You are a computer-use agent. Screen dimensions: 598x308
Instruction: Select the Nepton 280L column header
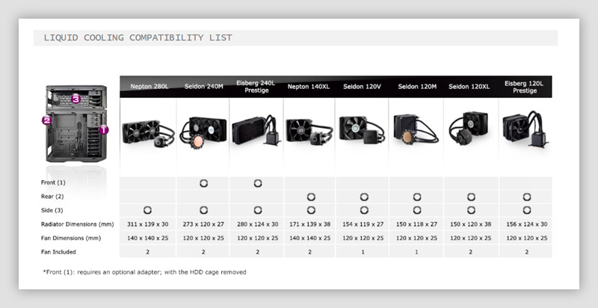(148, 87)
